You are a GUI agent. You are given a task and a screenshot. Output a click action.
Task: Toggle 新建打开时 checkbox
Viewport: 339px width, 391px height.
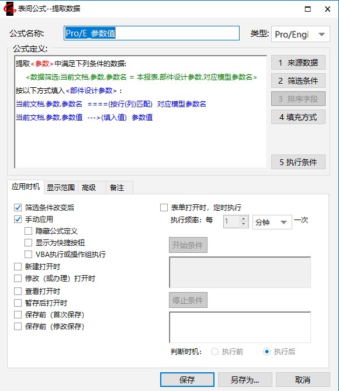(x=18, y=266)
